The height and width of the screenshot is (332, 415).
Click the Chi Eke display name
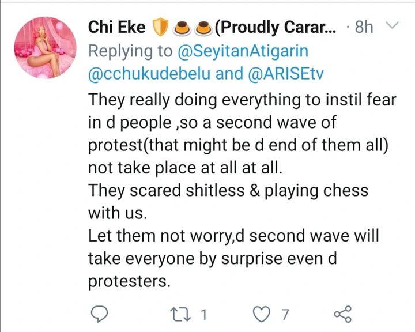116,27
